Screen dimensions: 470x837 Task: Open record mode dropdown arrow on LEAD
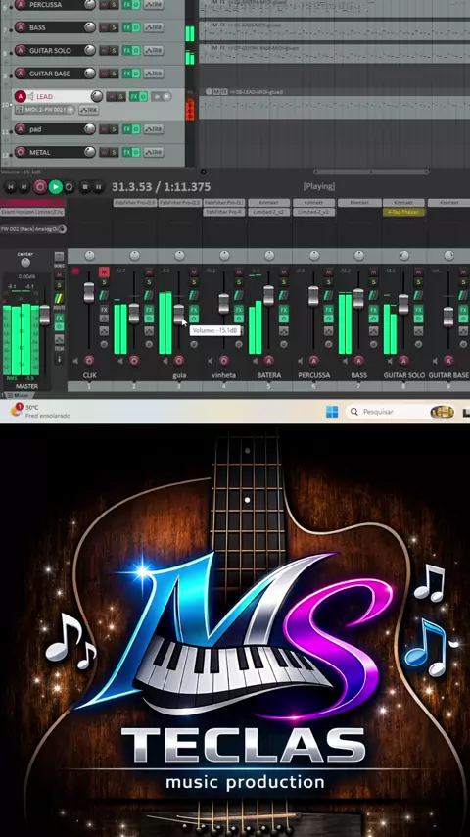[166, 97]
